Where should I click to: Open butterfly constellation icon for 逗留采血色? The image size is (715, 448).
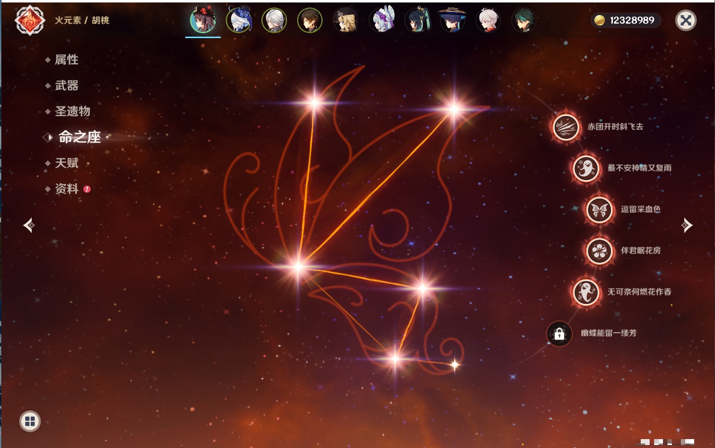pyautogui.click(x=600, y=210)
